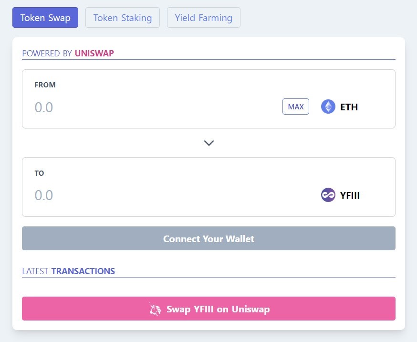
Task: Click the FROM field label
Action: 45,85
